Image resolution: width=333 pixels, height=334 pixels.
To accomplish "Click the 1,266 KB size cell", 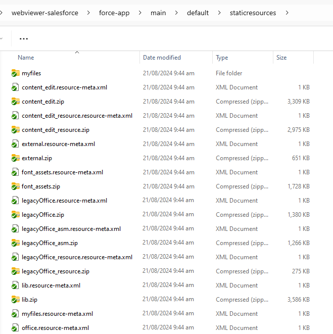I will coord(299,243).
